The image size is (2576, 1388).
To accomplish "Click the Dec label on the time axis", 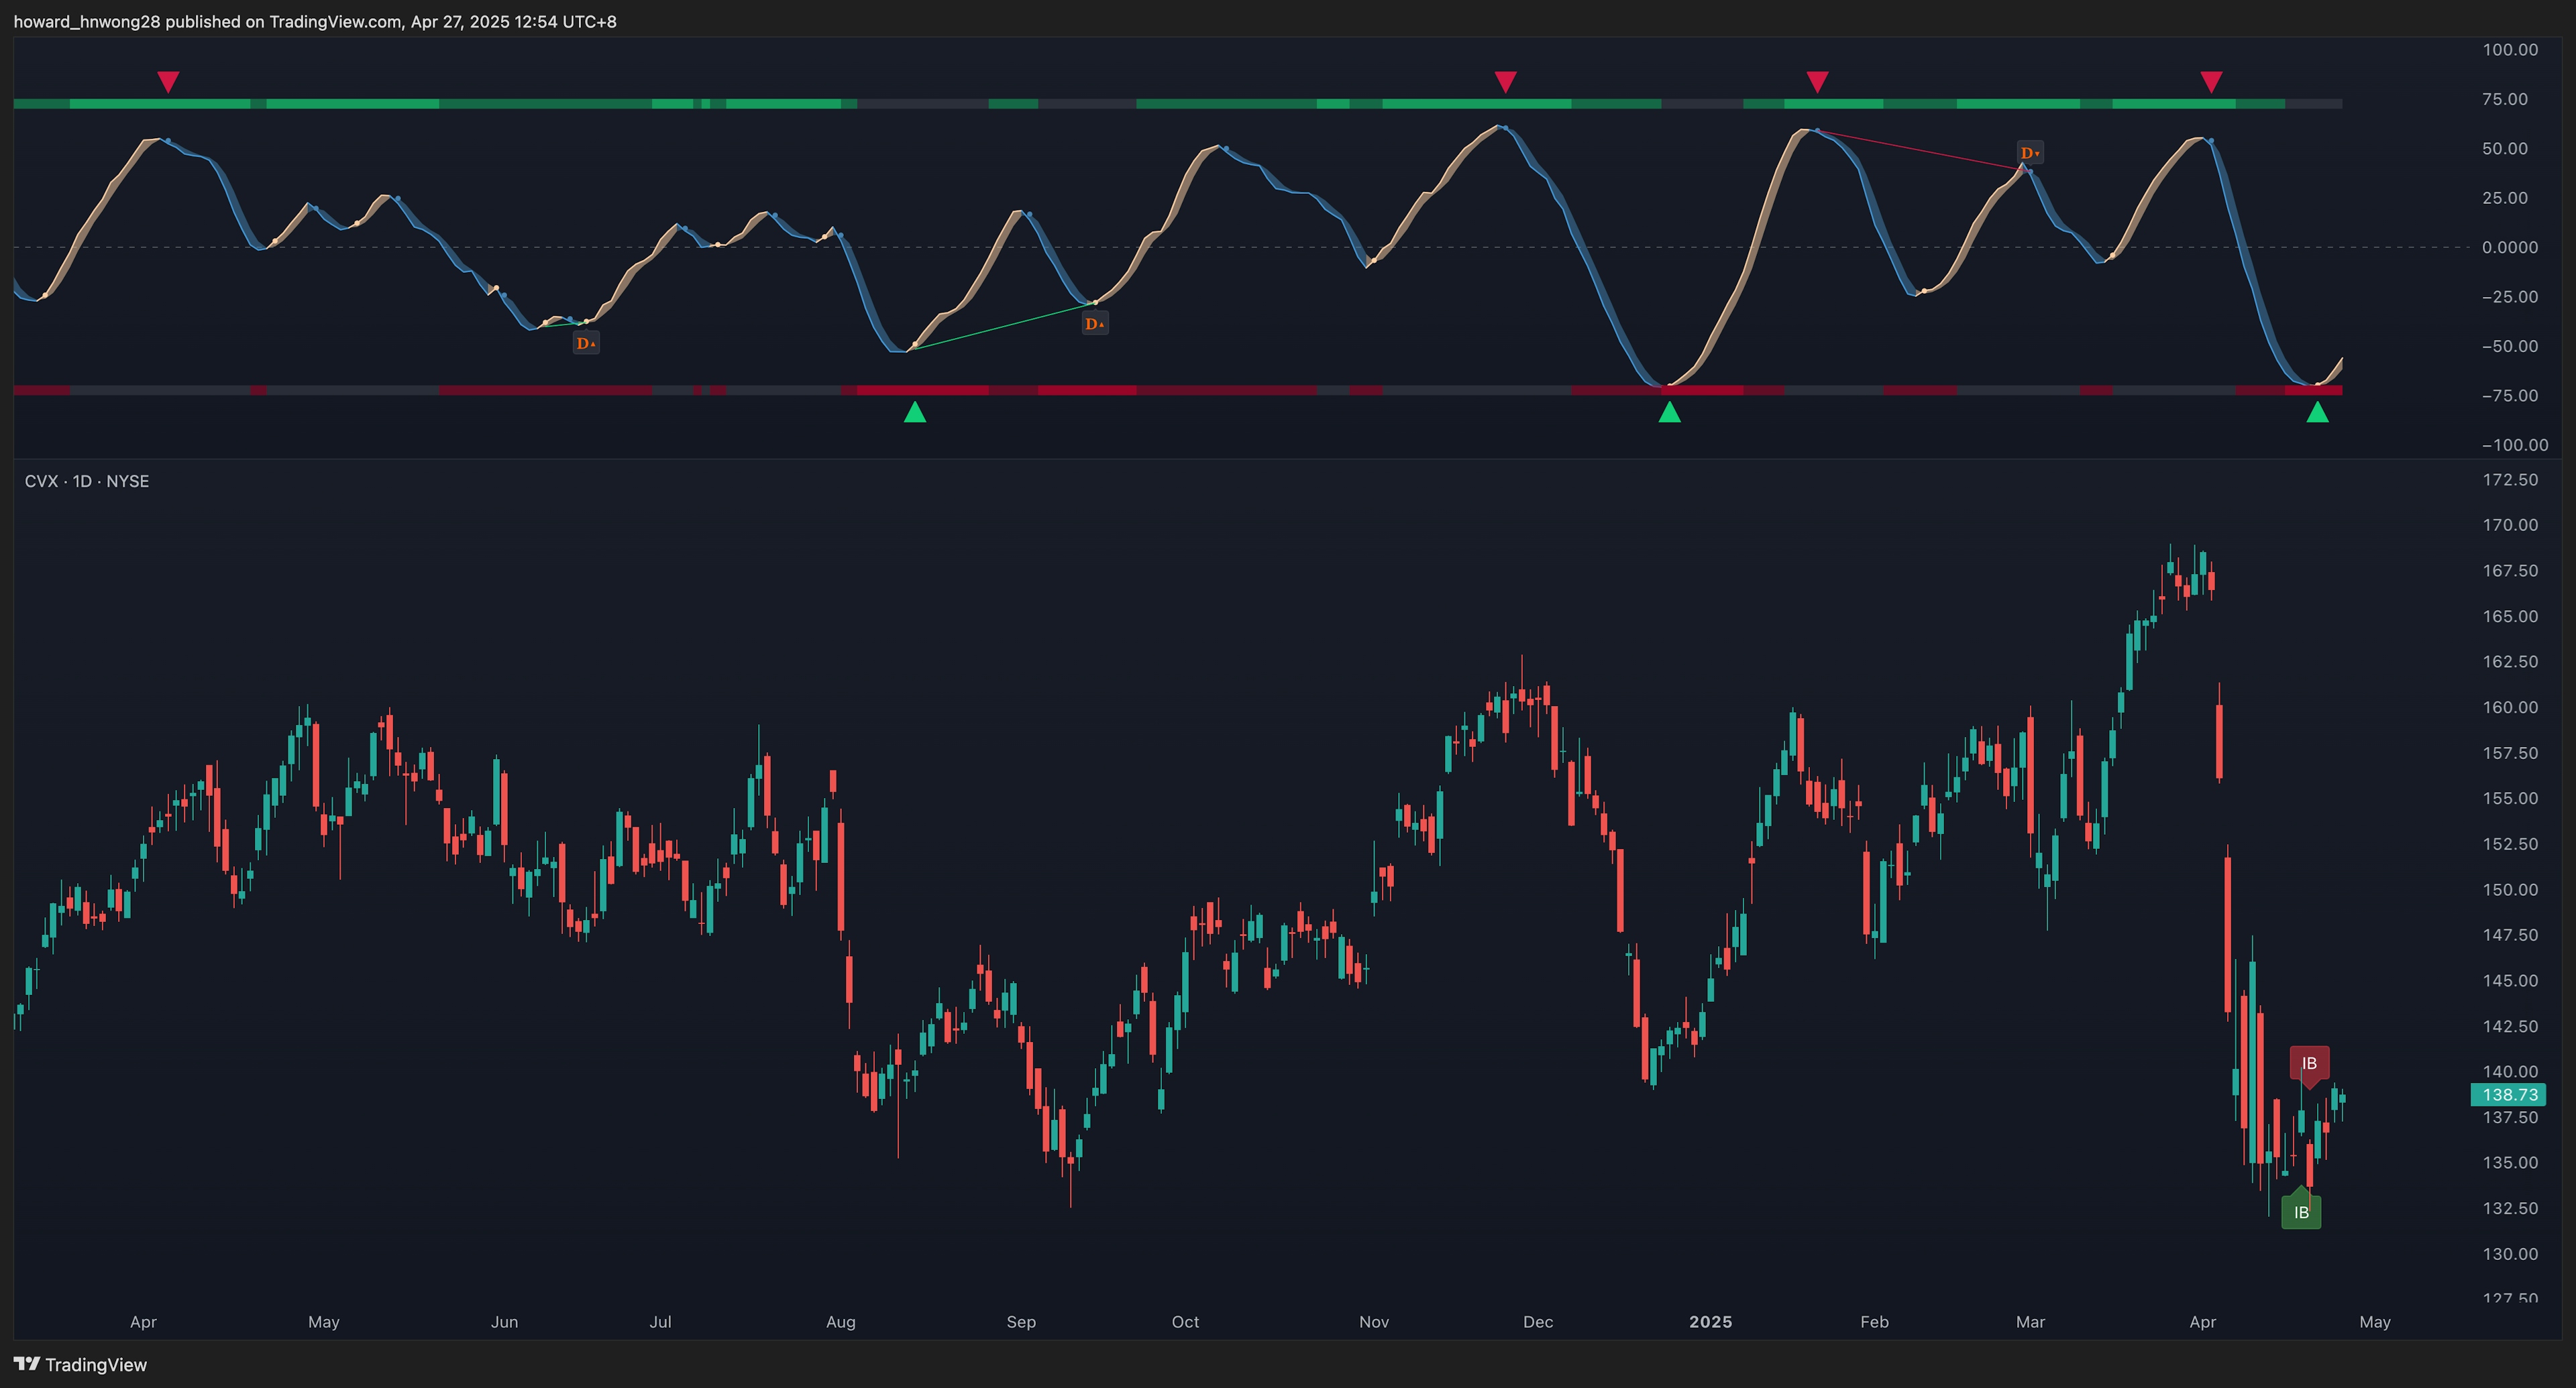I will [x=1537, y=1321].
